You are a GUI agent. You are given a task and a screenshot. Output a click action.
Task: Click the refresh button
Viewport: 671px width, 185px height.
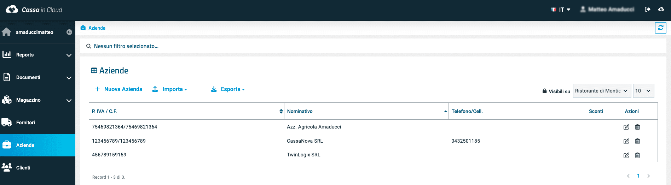click(x=660, y=28)
